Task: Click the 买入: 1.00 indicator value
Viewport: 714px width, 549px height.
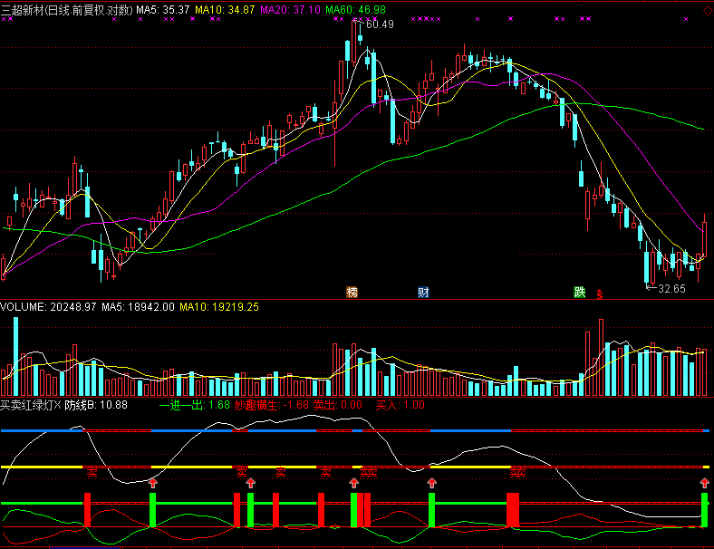Action: 400,405
